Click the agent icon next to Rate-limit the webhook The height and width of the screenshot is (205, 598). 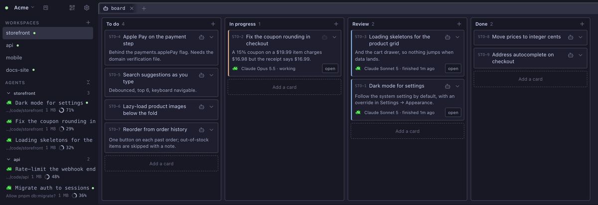9,169
